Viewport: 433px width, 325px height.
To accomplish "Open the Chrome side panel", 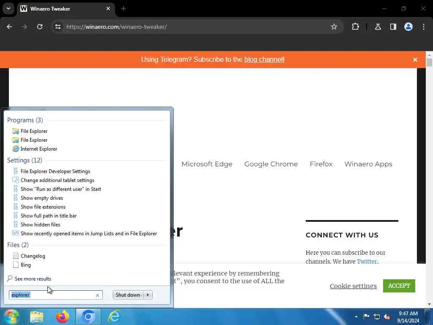I will (393, 27).
